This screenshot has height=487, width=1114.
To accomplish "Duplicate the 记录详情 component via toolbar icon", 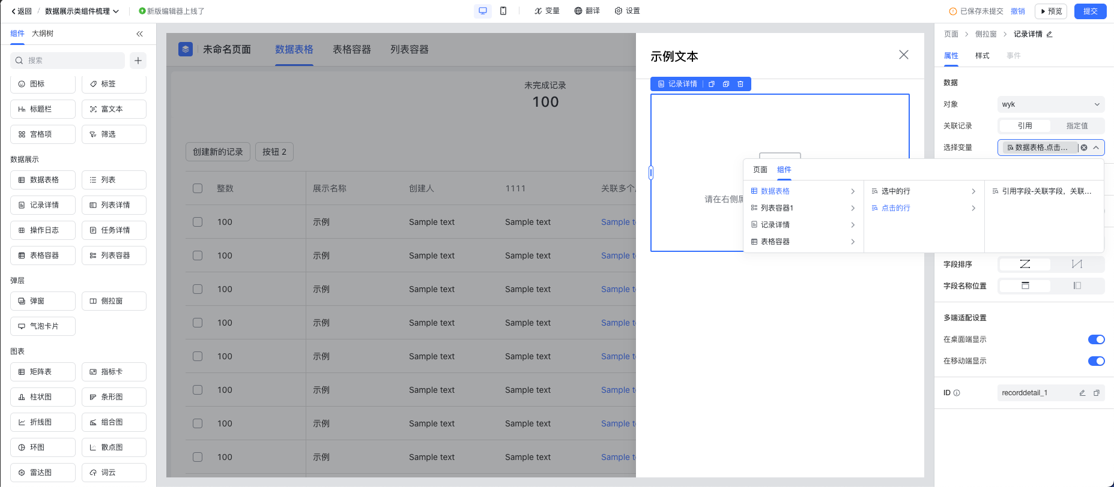I will [726, 84].
